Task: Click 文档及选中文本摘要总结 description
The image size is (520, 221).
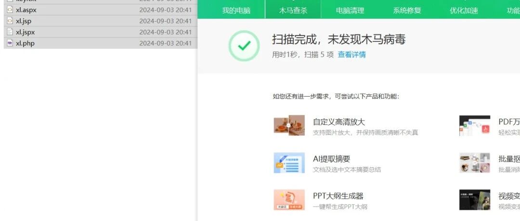Action: [x=347, y=170]
